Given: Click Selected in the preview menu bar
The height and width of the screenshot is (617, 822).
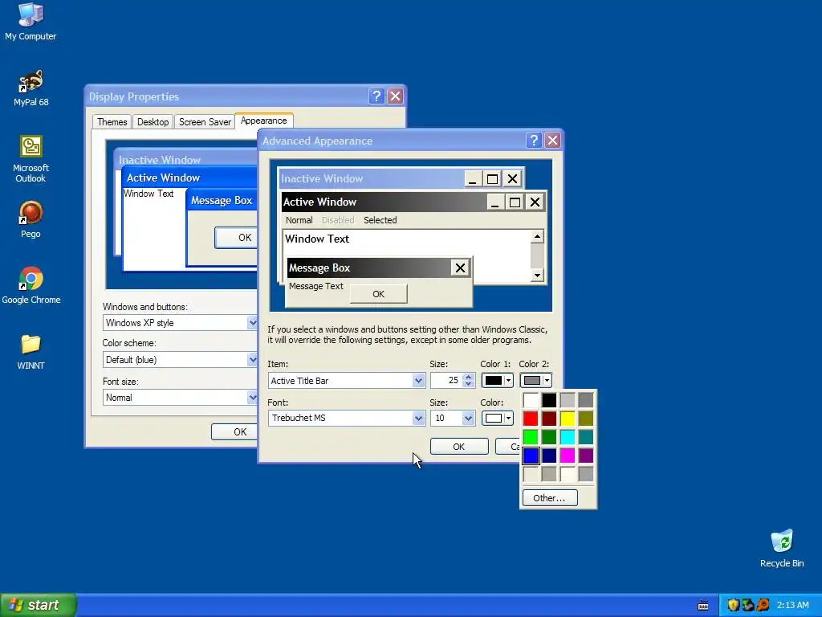Looking at the screenshot, I should click(380, 220).
